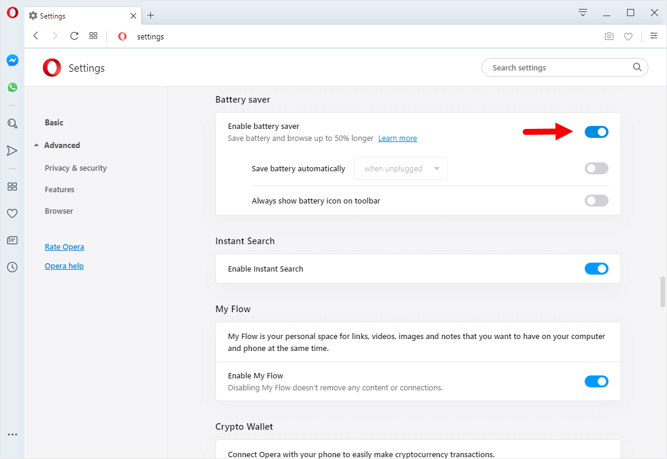
Task: Focus the Search settings field
Action: pos(564,67)
